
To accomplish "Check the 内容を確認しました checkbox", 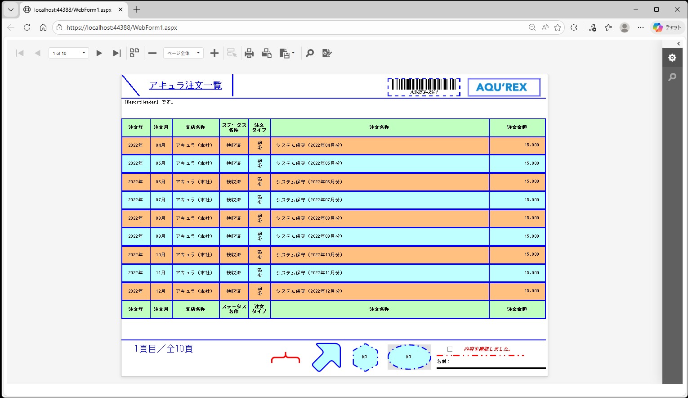I will tap(450, 349).
